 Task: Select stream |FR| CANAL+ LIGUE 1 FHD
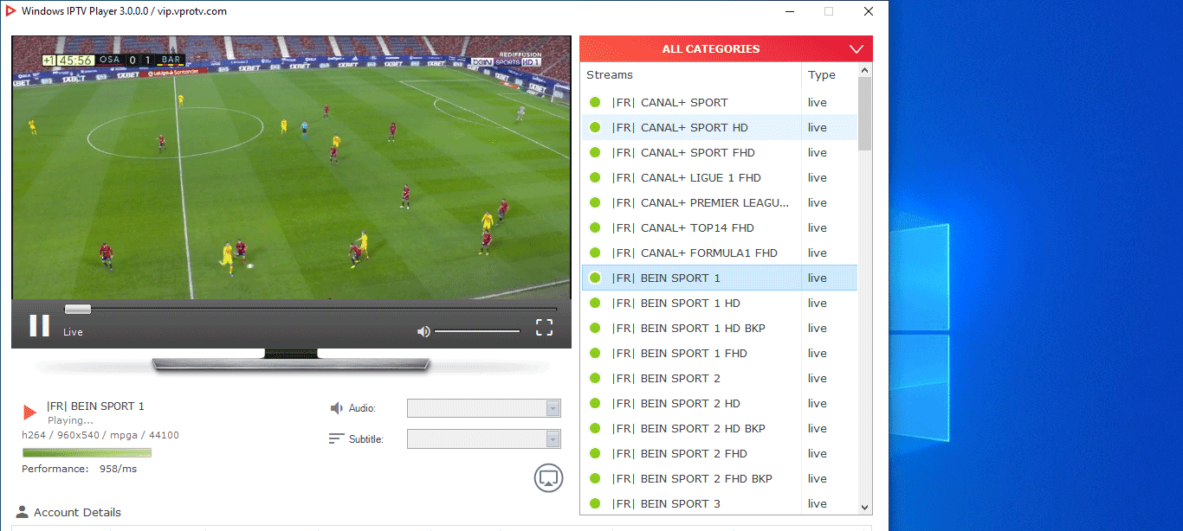pyautogui.click(x=719, y=177)
